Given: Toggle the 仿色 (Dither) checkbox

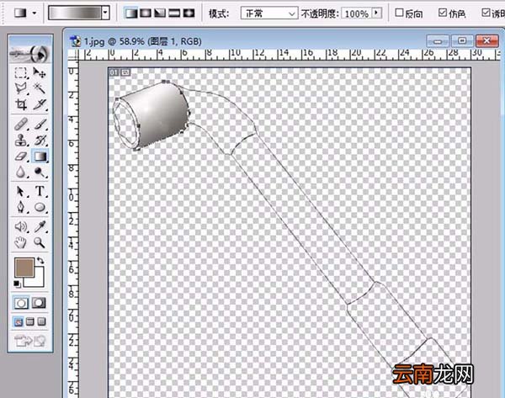Looking at the screenshot, I should 443,13.
